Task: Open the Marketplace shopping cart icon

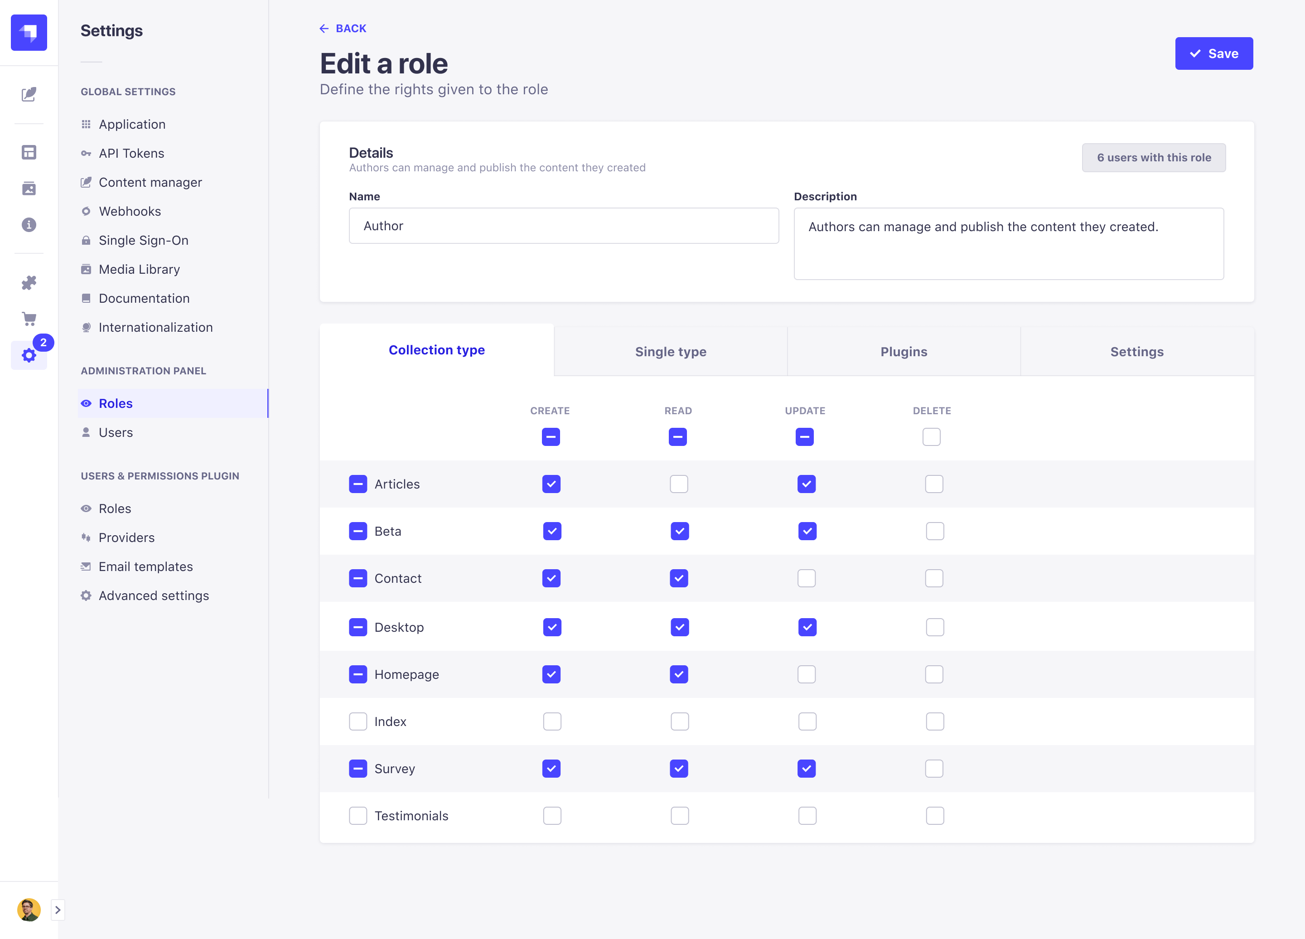Action: tap(29, 319)
